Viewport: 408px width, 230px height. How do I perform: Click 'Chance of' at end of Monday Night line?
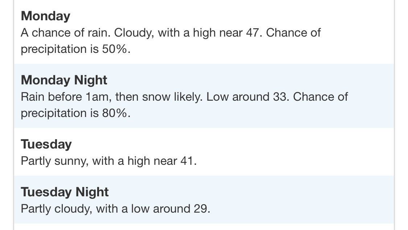point(321,97)
